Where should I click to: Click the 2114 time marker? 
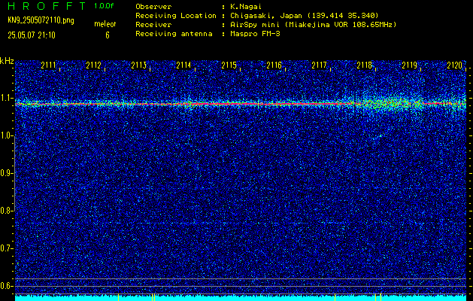coord(183,65)
